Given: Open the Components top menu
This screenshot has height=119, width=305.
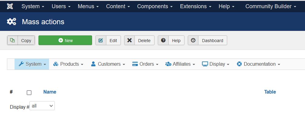Looking at the screenshot, I should coord(155,6).
